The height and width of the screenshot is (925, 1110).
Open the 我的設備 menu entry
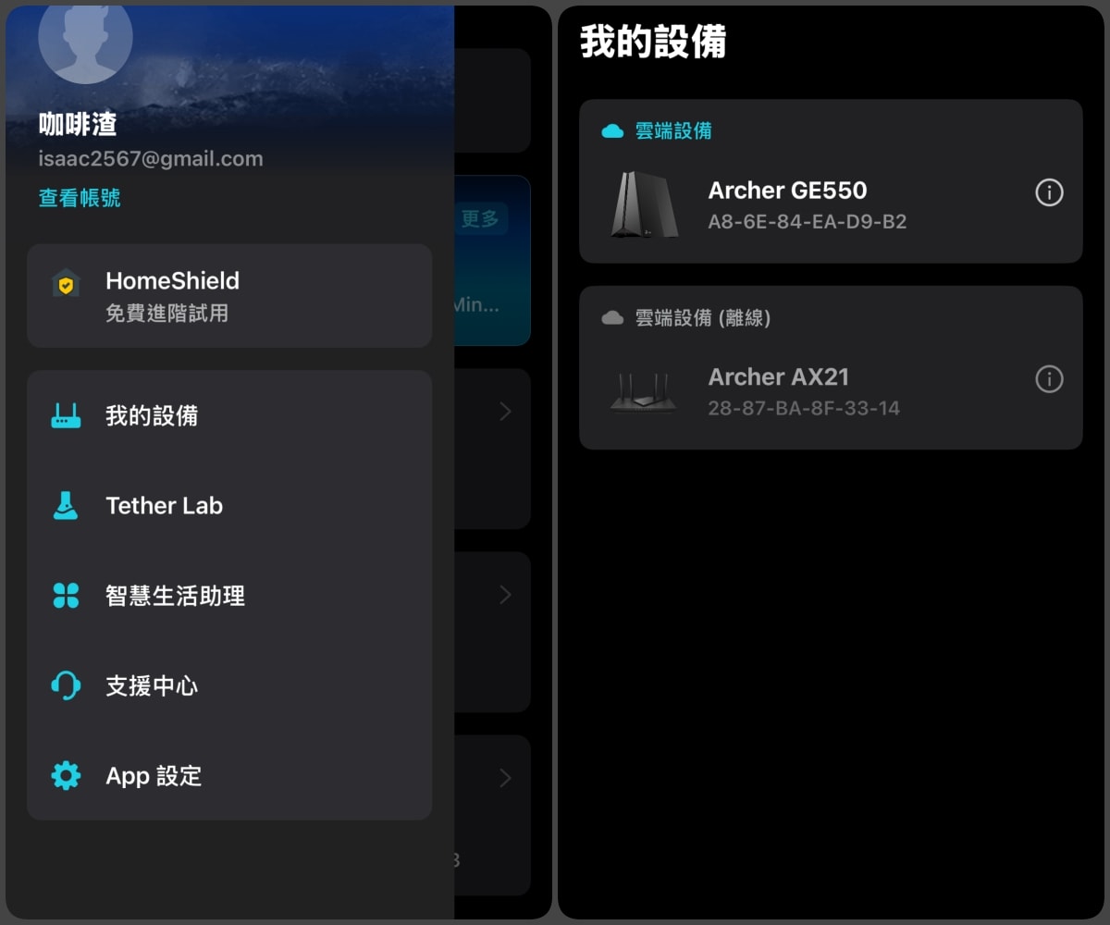click(x=229, y=416)
